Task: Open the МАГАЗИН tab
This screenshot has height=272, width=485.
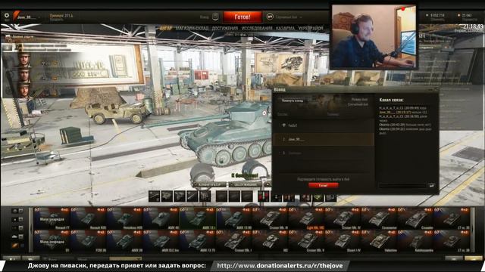Action: coord(185,29)
